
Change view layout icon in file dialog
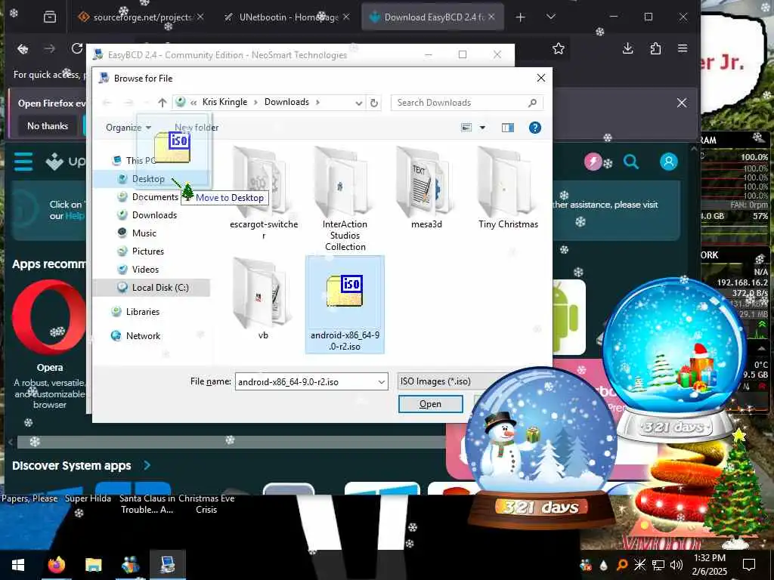coord(466,128)
